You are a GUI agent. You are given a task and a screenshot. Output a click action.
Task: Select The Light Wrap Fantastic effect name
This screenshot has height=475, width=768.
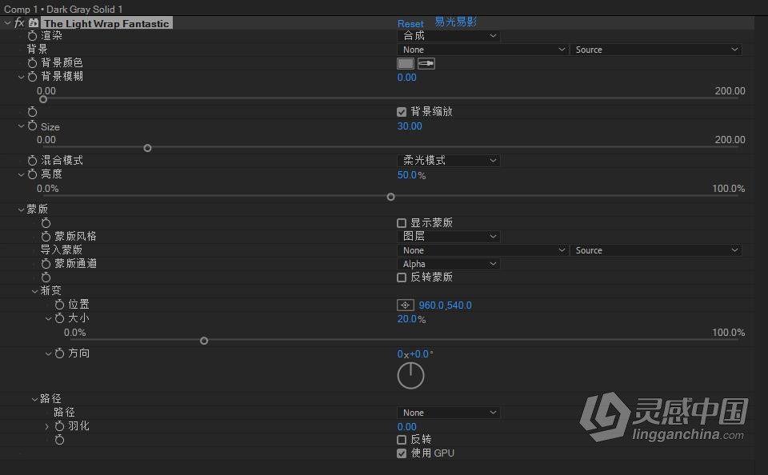[106, 23]
